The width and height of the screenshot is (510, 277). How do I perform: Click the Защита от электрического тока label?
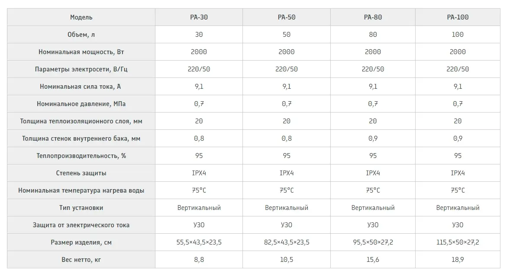pos(81,225)
